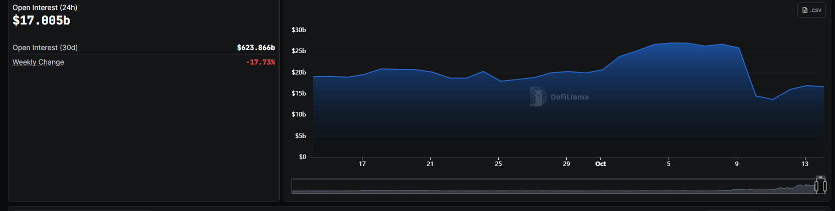Click the $17.005b open interest value
The image size is (835, 211).
click(41, 20)
